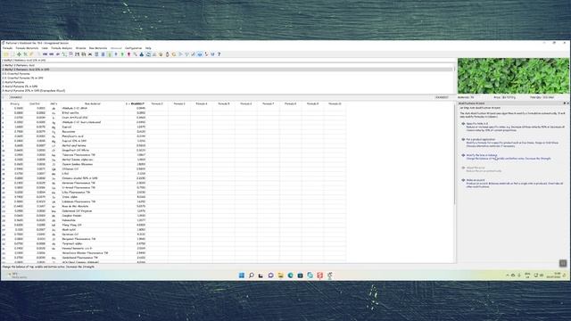This screenshot has height=321, width=571.
Task: Open the Formula Analysis menu
Action: point(62,48)
